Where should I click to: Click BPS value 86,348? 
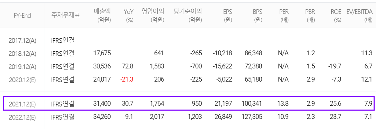point(254,53)
